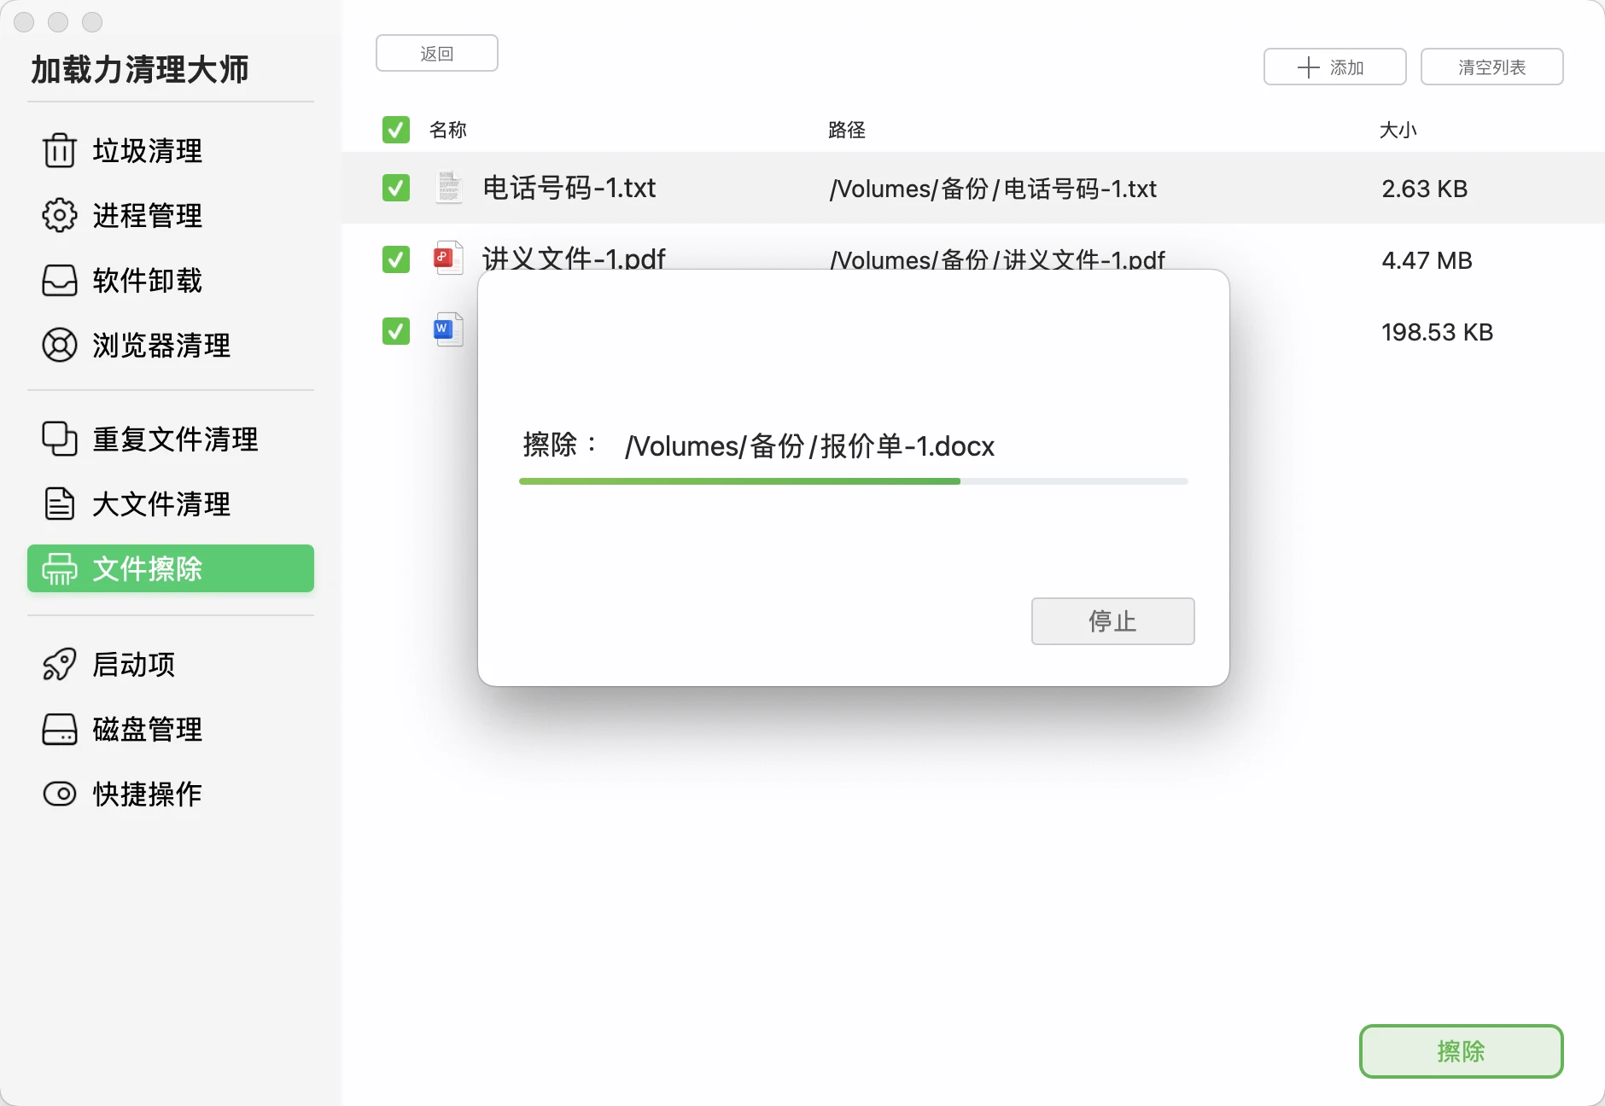The image size is (1605, 1106).
Task: Click 清空列表 to clear the file list
Action: pos(1491,67)
